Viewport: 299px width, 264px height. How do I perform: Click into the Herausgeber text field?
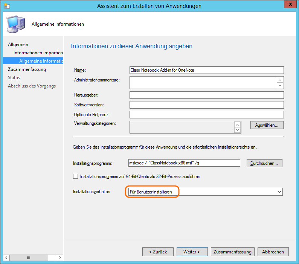click(x=206, y=95)
